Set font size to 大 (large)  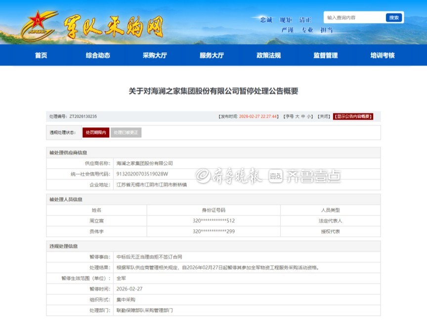[297, 117]
